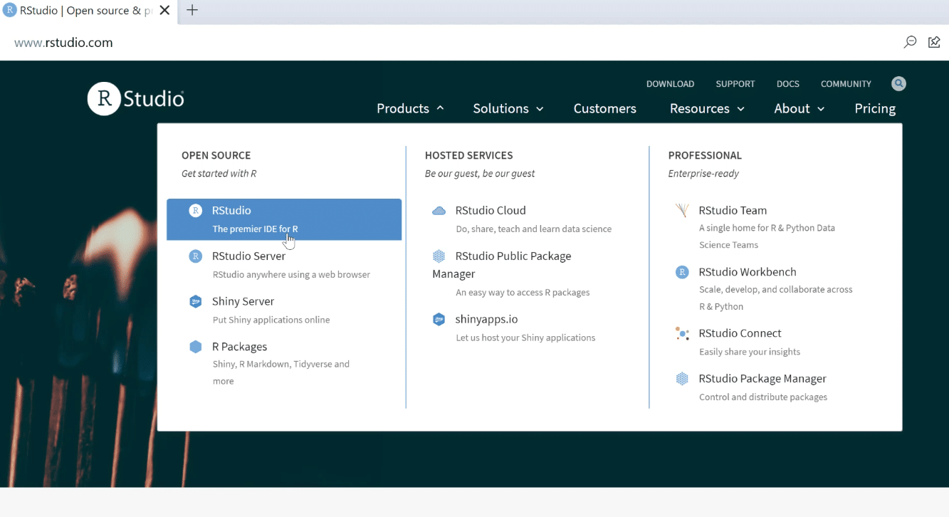949x517 pixels.
Task: Open the site search magnifier icon
Action: [x=899, y=84]
